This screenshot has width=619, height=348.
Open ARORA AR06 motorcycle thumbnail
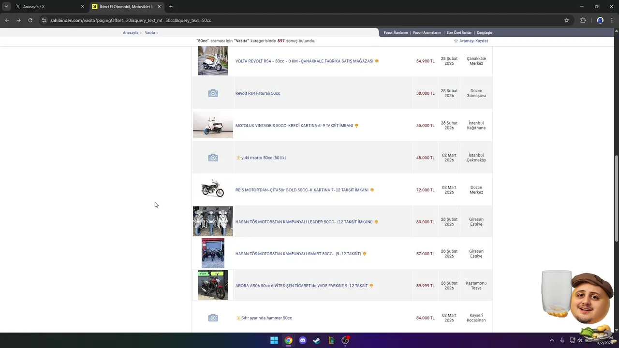coord(213,285)
